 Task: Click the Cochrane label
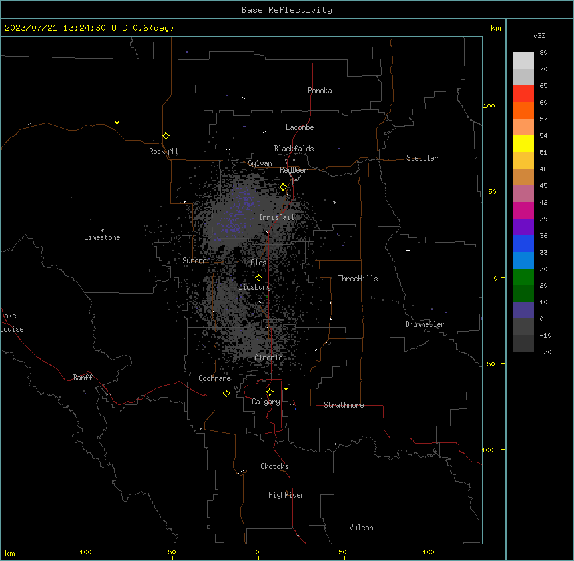pyautogui.click(x=214, y=378)
